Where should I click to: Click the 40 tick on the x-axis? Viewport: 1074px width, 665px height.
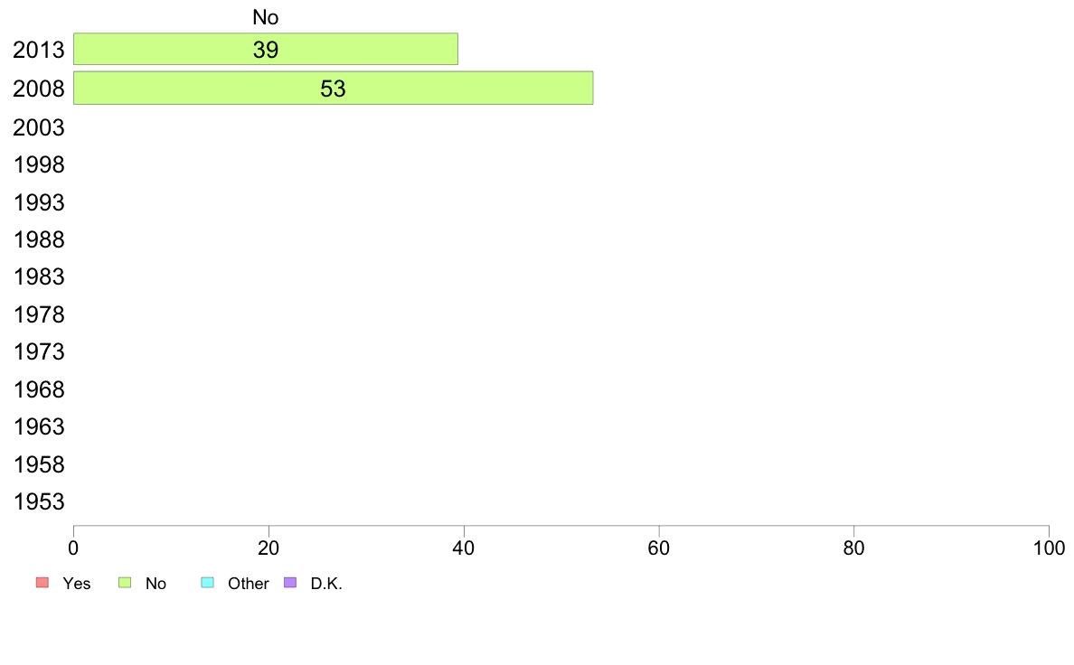[x=464, y=548]
